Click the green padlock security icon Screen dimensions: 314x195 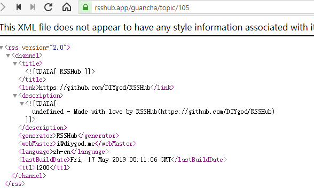pyautogui.click(x=85, y=7)
